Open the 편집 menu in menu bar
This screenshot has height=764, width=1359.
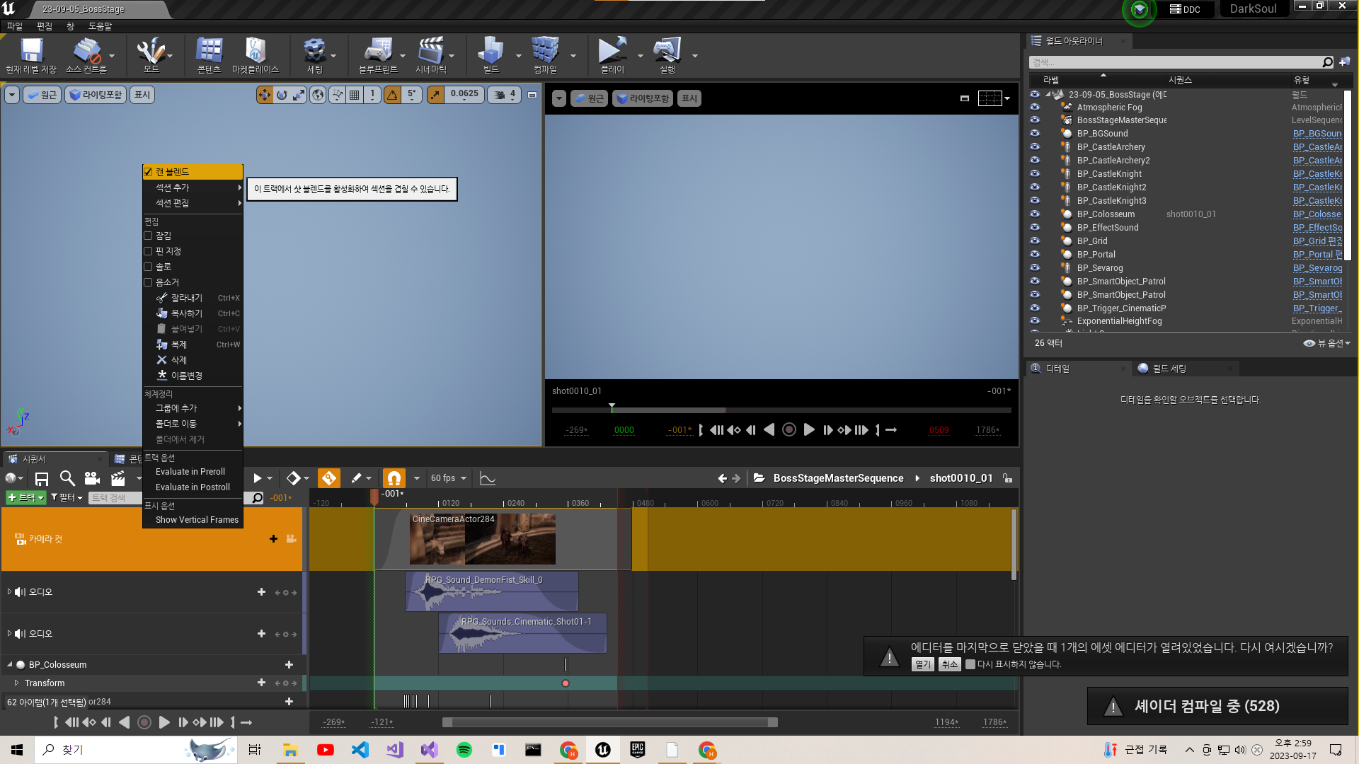tap(44, 26)
